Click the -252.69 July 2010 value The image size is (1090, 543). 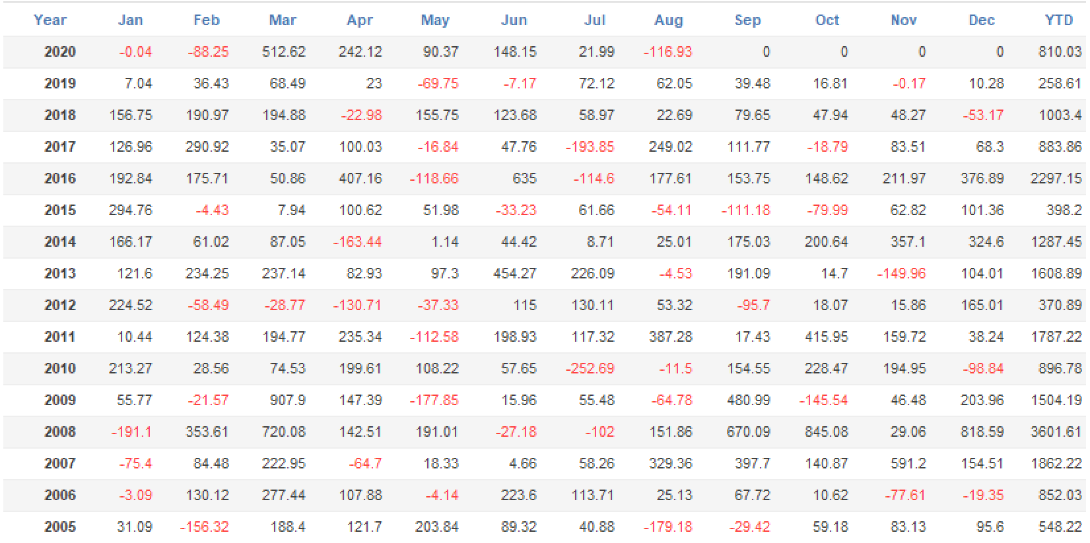coord(590,369)
